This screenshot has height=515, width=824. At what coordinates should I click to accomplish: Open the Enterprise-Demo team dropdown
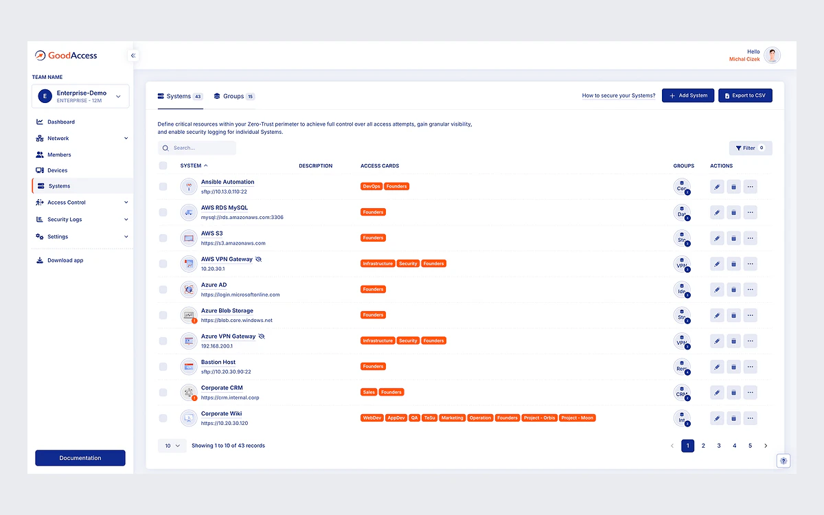(80, 96)
